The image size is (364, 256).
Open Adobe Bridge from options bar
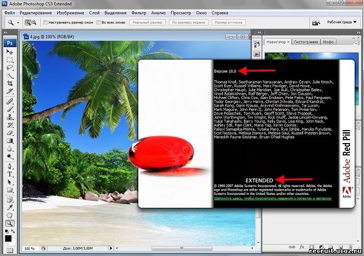(x=316, y=22)
